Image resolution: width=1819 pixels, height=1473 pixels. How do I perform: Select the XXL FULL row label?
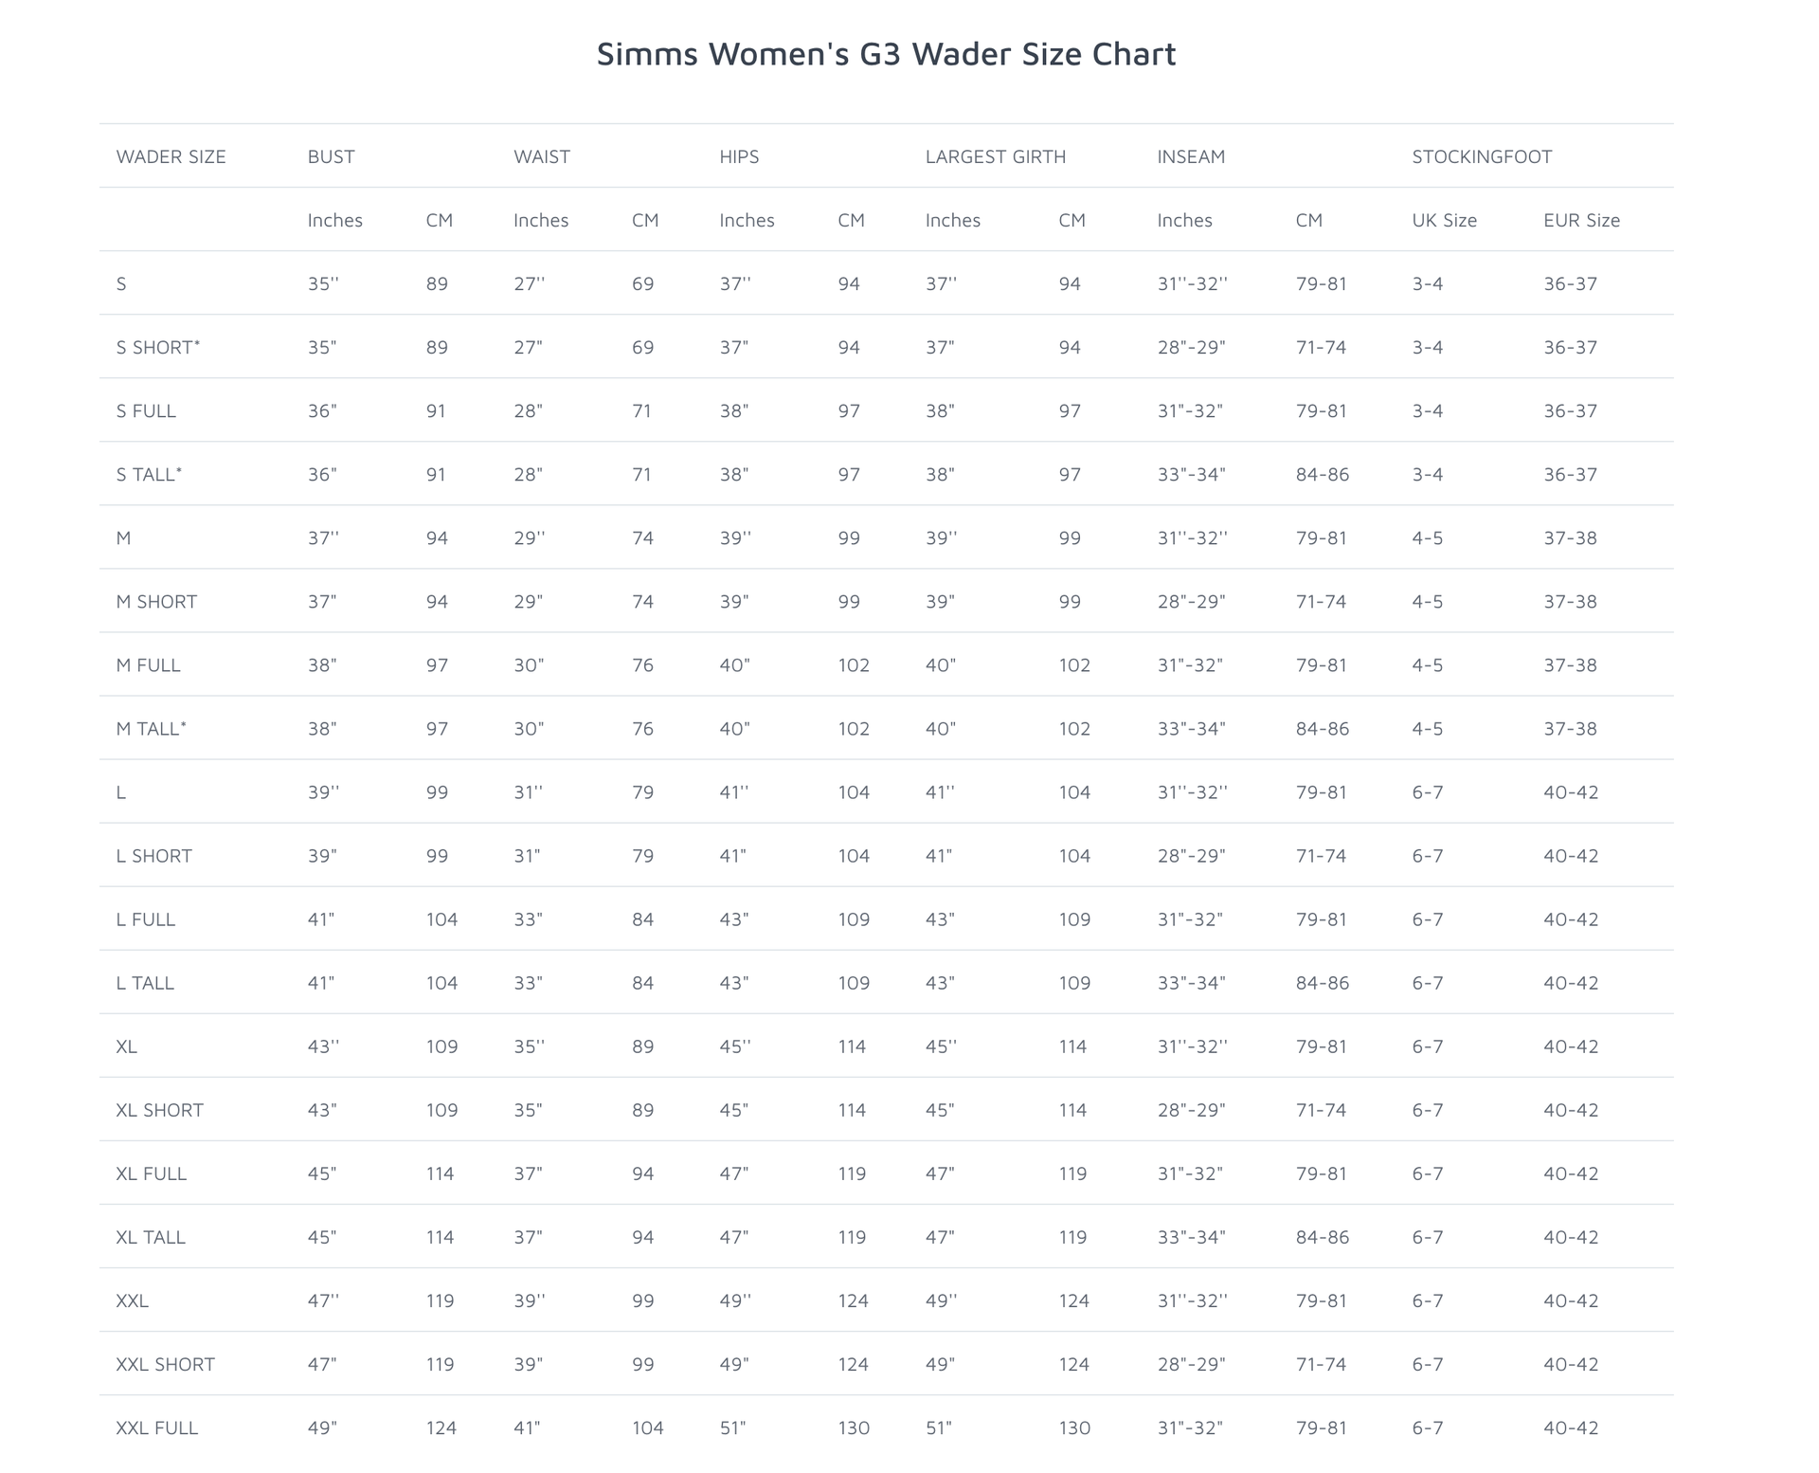tap(157, 1428)
